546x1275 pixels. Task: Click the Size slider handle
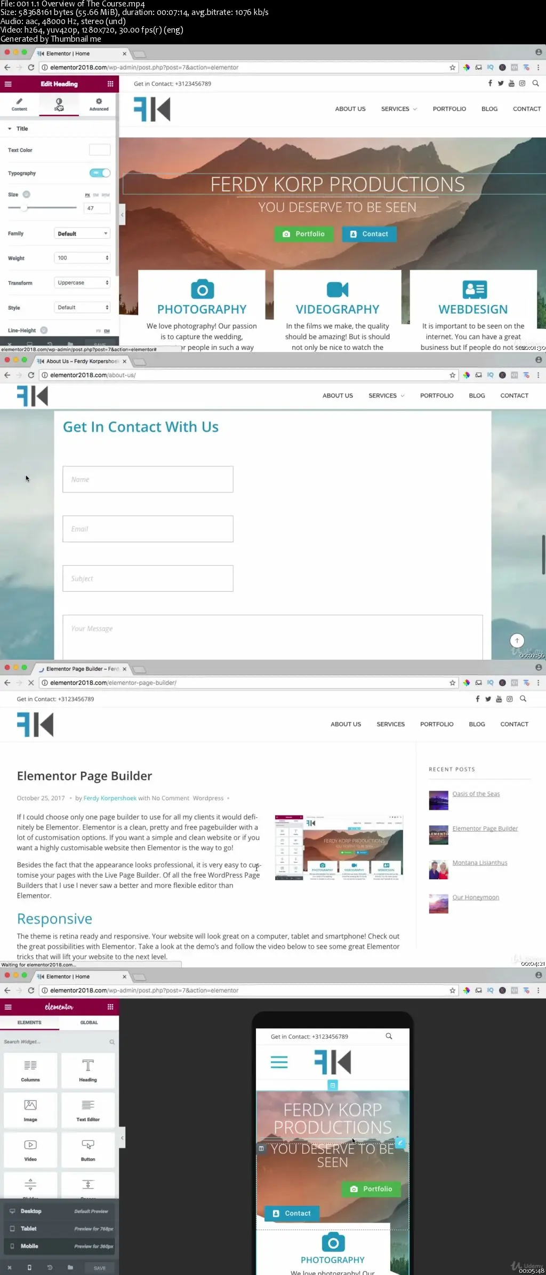click(x=23, y=207)
